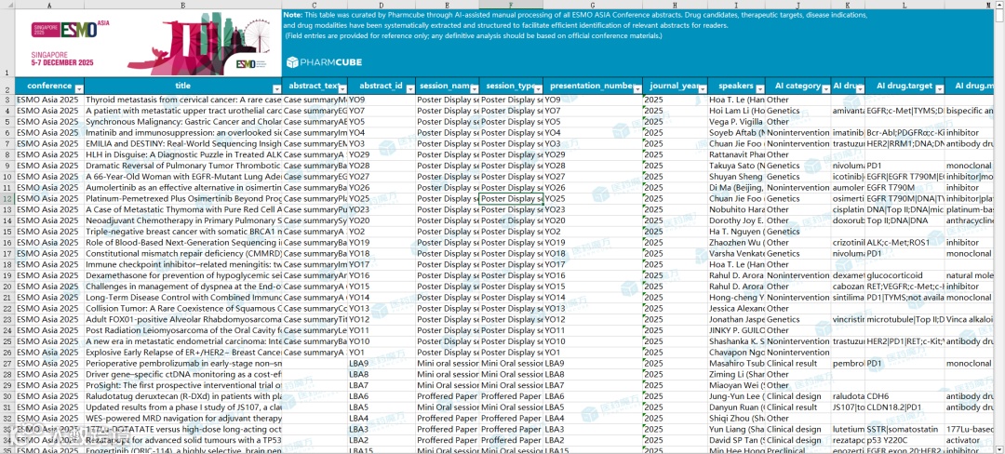Select column D header
Screen dimensions: 1005x454
382,5
